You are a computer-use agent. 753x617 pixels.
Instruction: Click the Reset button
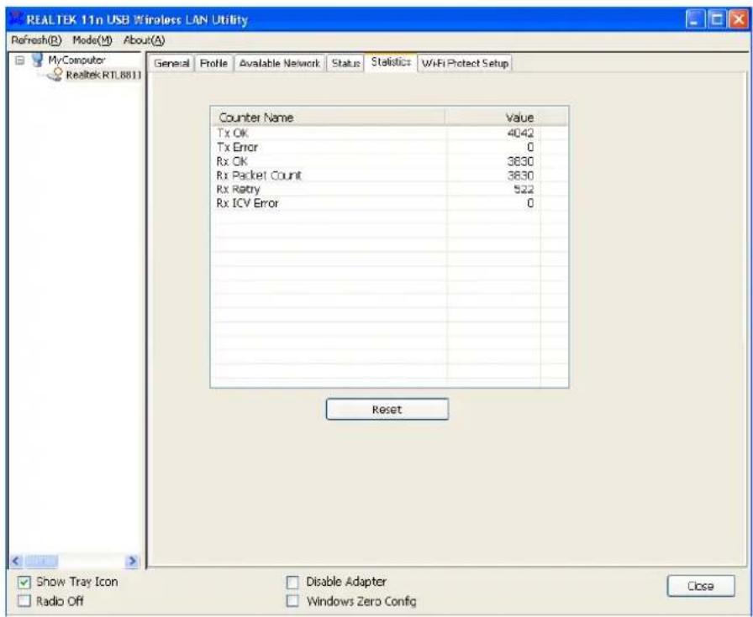pyautogui.click(x=387, y=410)
